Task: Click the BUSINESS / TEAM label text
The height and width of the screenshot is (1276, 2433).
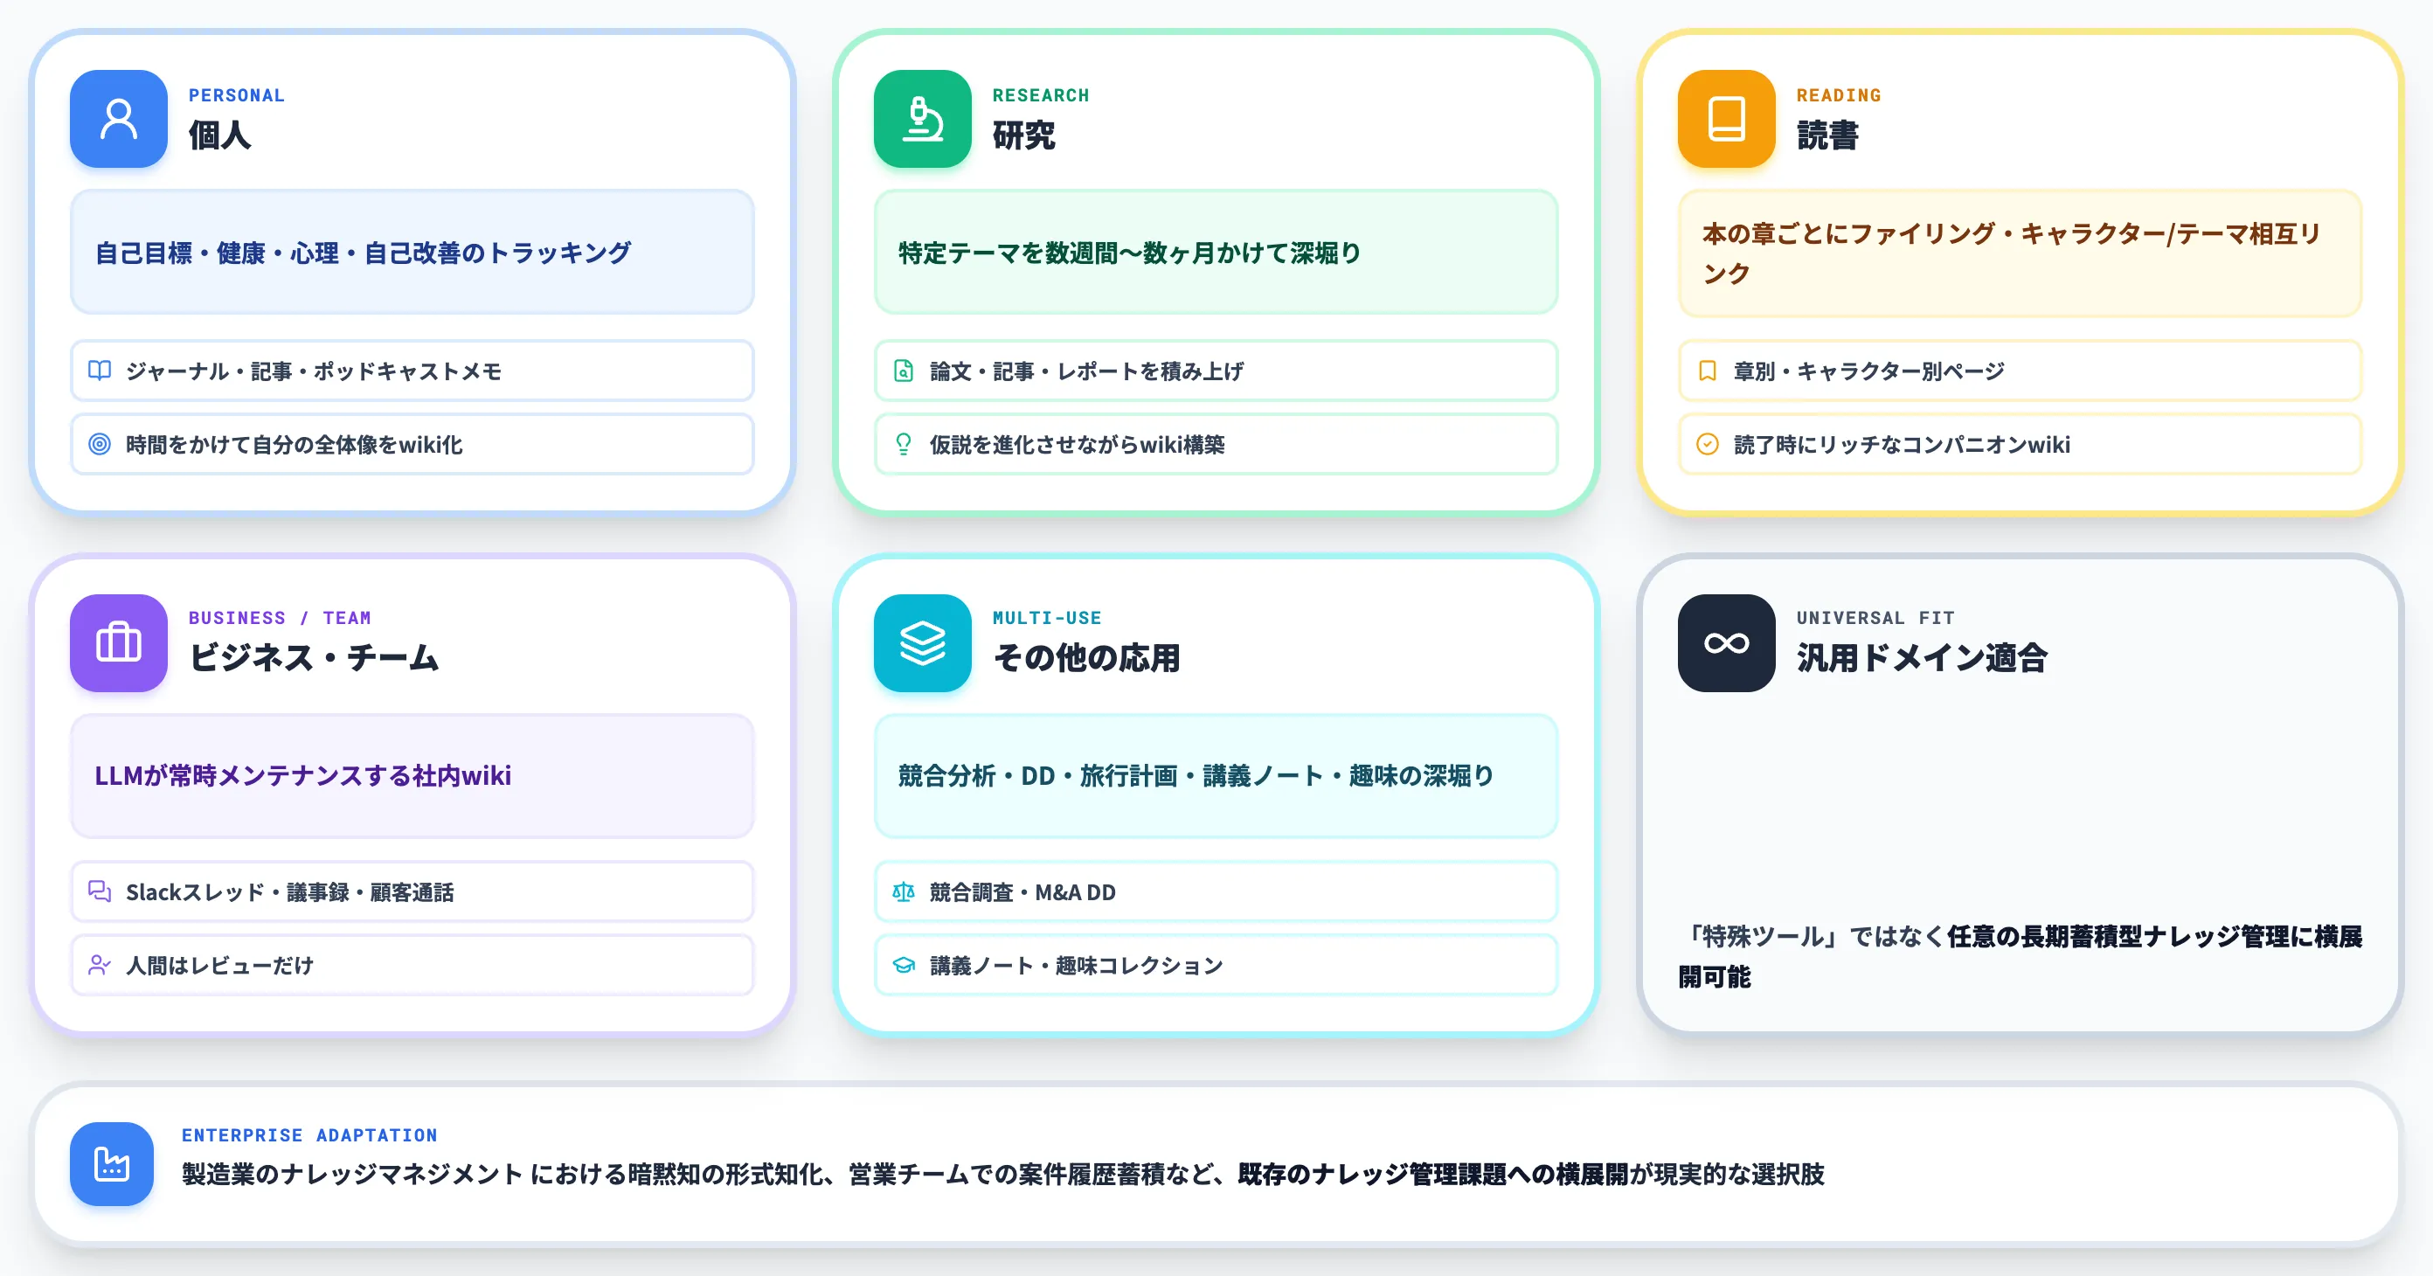Action: tap(280, 618)
